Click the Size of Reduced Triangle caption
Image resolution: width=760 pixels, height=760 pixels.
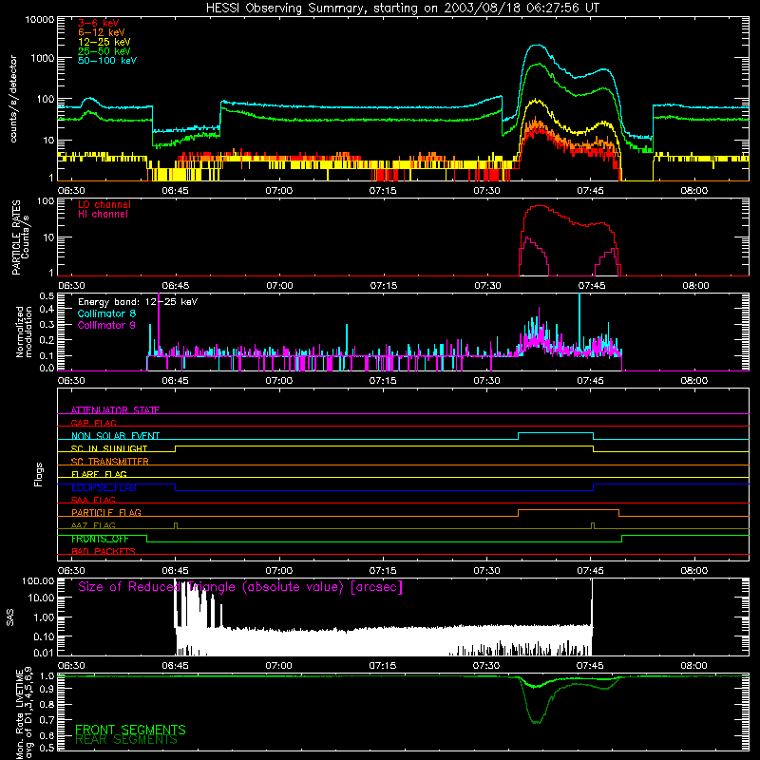[240, 587]
